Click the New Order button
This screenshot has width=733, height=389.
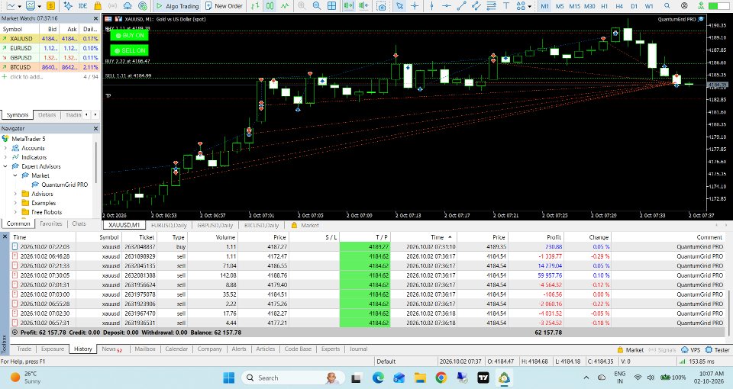224,5
